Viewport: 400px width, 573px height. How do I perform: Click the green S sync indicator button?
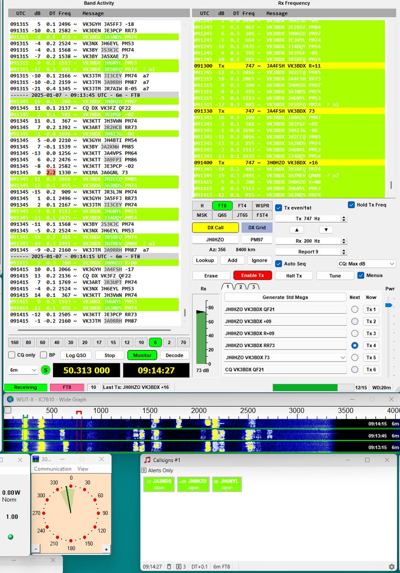point(45,370)
